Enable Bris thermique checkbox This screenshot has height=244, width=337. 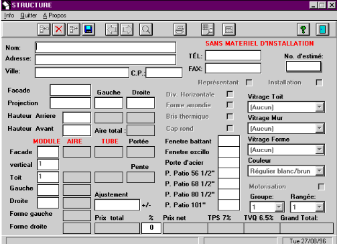pyautogui.click(x=230, y=117)
